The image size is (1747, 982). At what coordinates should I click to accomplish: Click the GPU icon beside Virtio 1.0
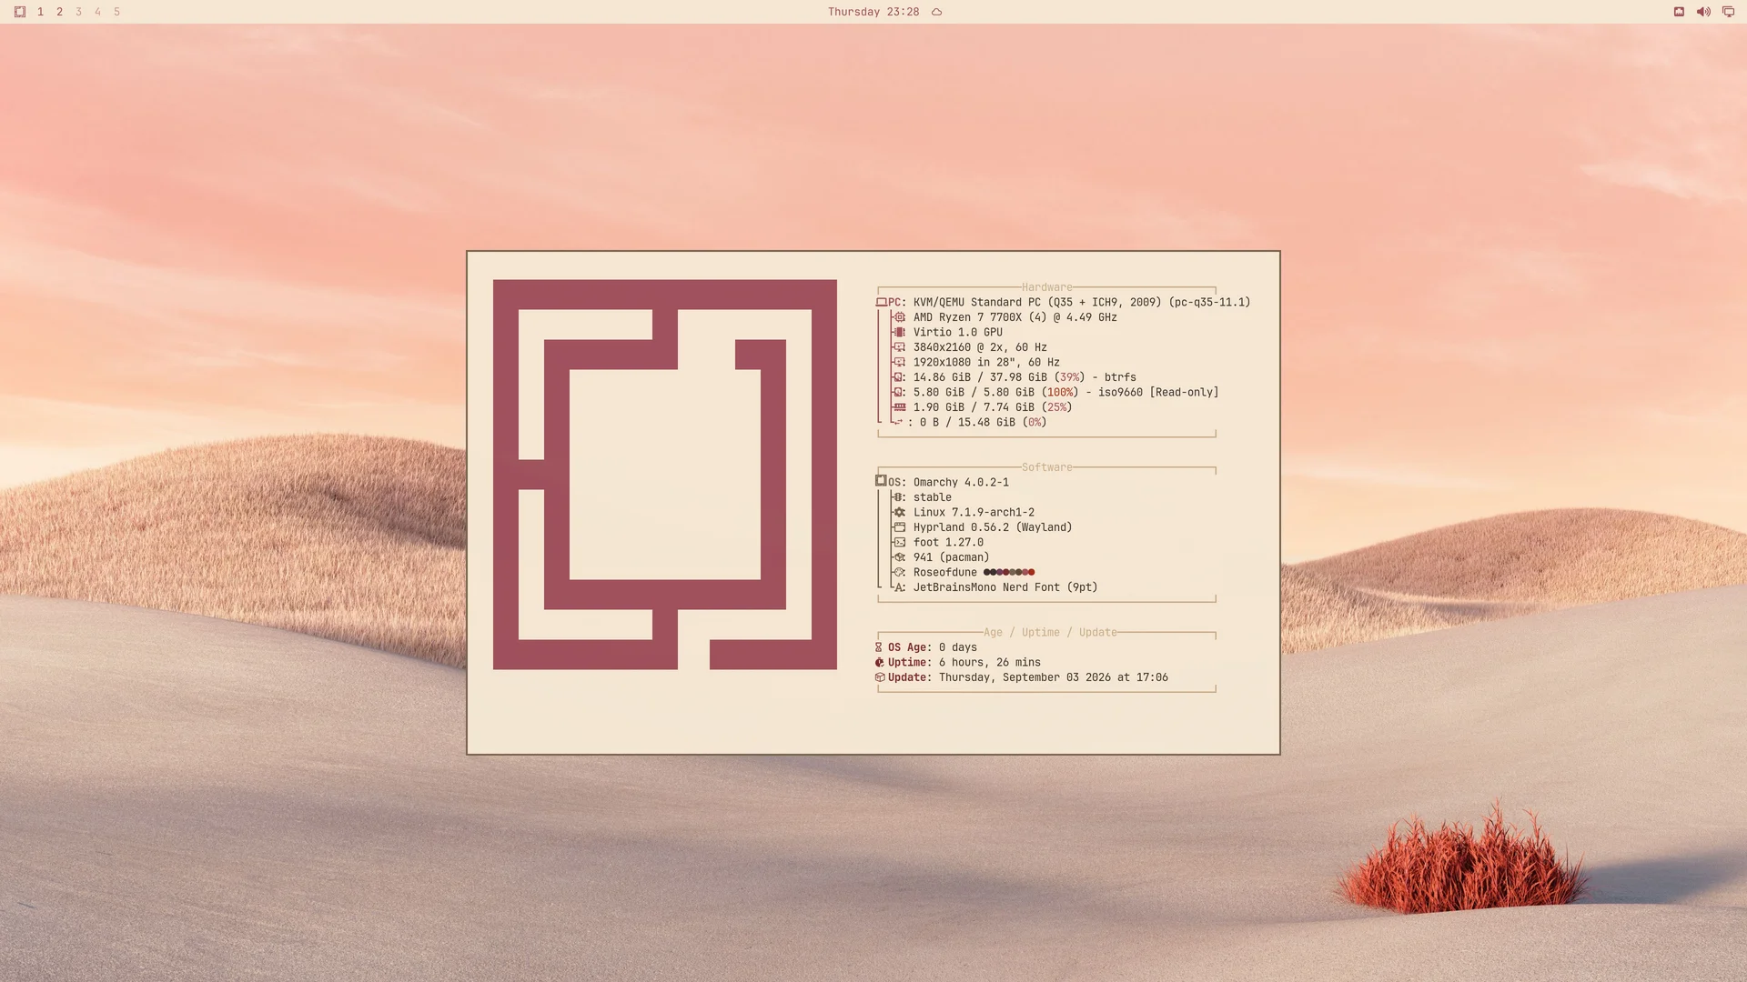(x=899, y=333)
